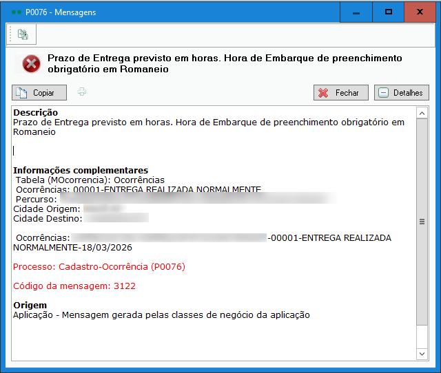
Task: Click the scroll up arrow of the details pane
Action: tap(422, 112)
